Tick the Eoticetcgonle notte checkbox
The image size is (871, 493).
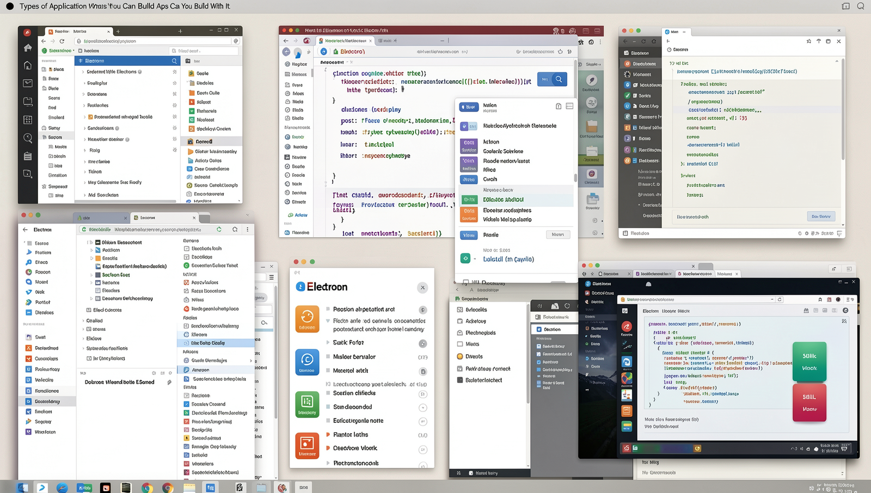point(328,421)
